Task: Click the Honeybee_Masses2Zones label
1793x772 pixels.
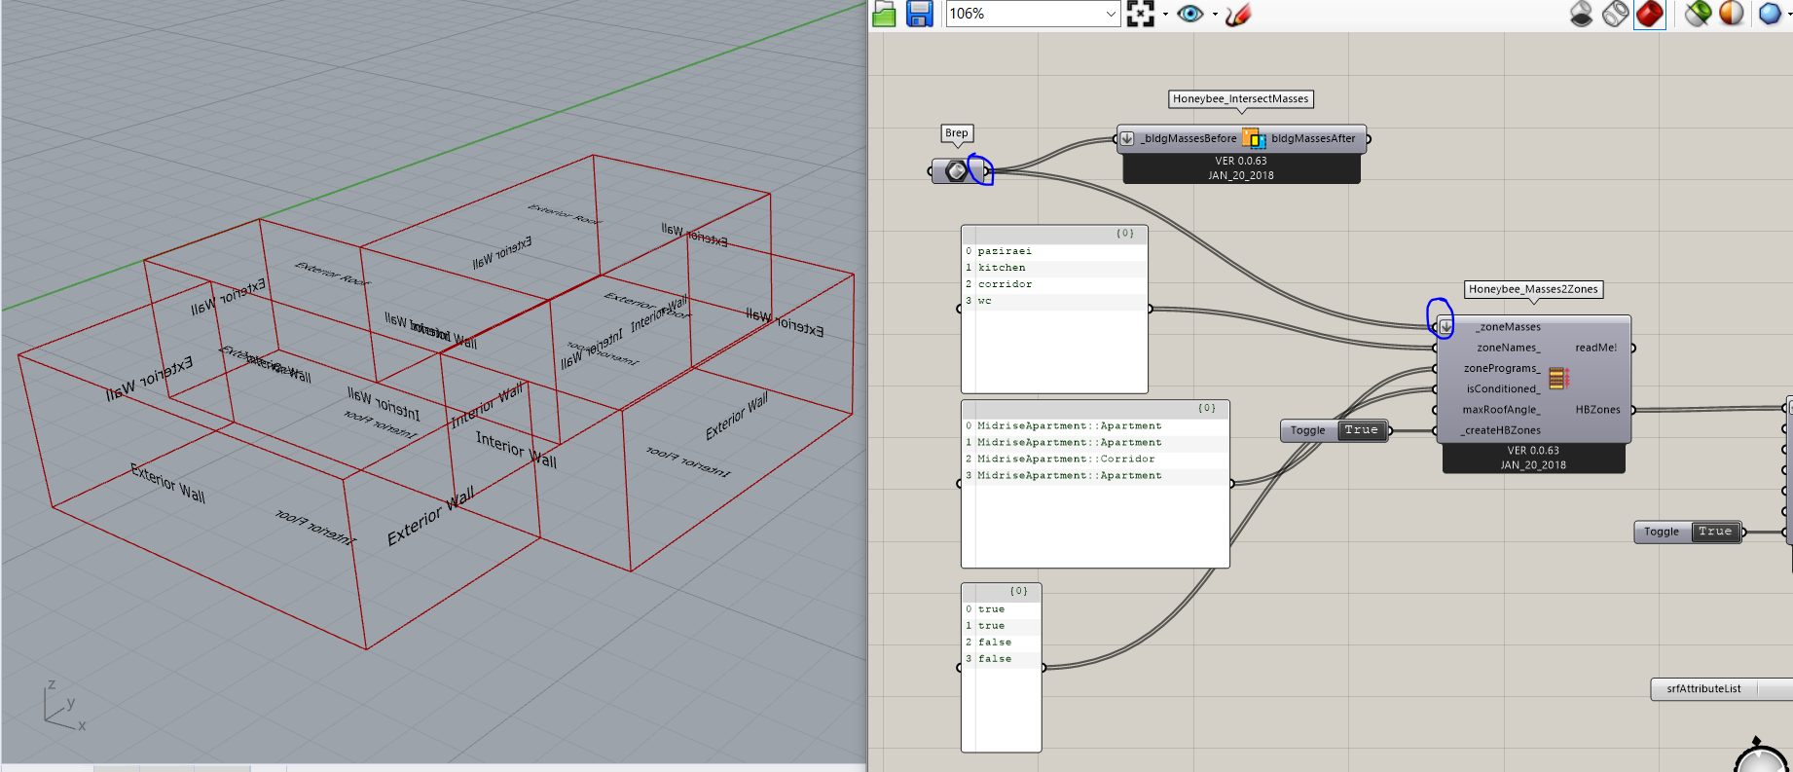Action: click(1533, 289)
